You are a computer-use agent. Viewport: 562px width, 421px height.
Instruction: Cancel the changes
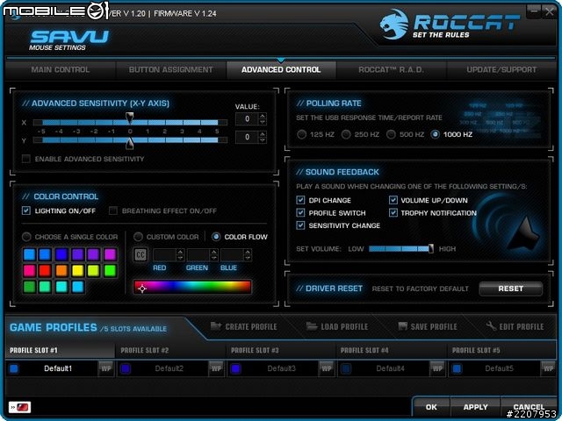(529, 407)
